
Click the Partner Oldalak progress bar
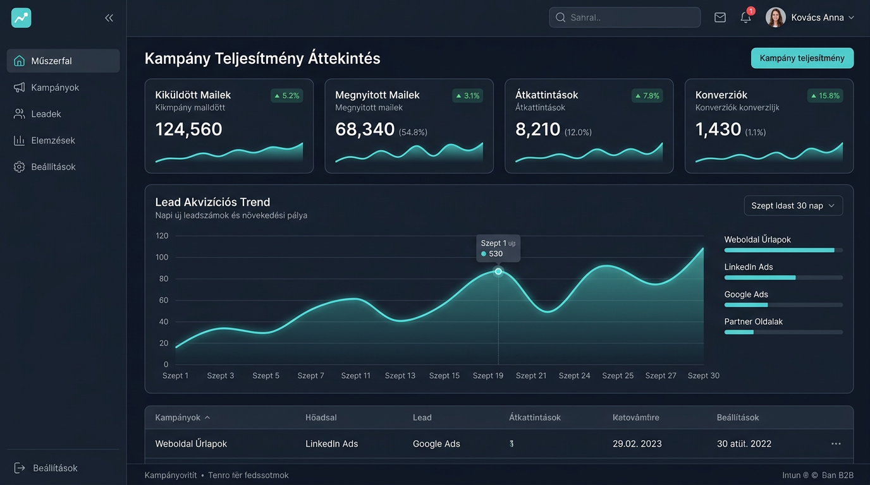click(x=783, y=332)
